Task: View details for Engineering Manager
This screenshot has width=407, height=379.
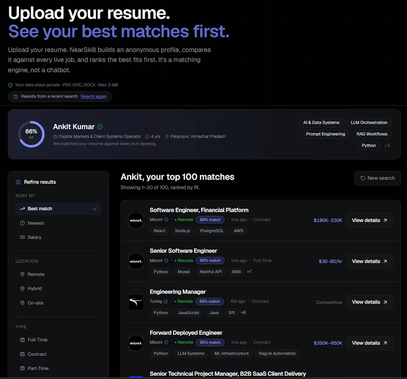Action: click(370, 302)
